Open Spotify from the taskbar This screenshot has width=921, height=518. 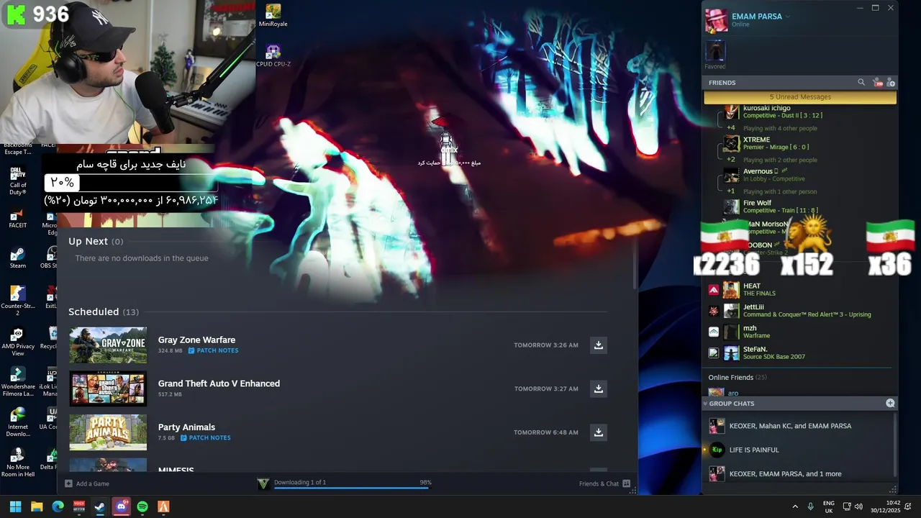click(142, 506)
